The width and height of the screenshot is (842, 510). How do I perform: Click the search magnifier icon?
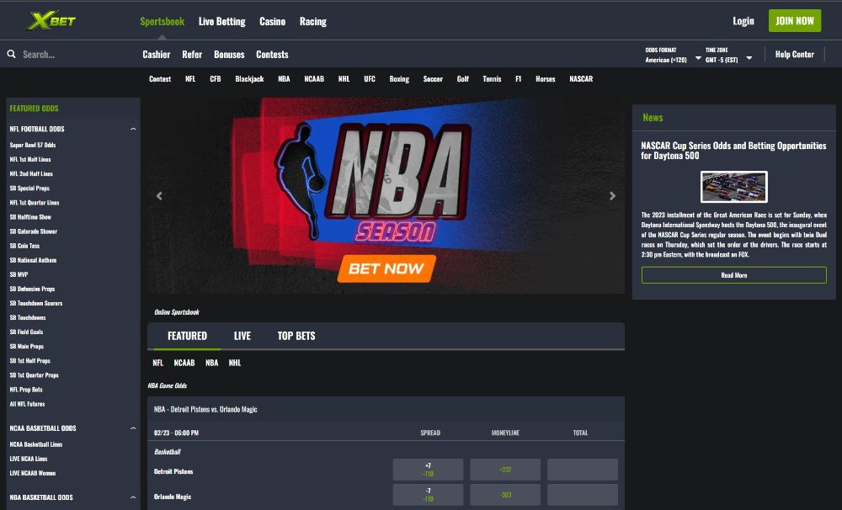(x=11, y=54)
